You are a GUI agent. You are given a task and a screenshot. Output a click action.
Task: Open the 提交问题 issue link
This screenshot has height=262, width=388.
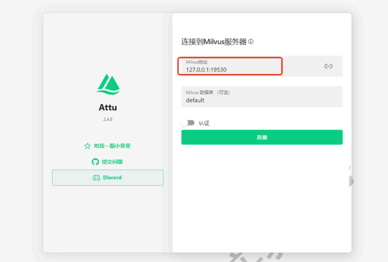coord(112,162)
